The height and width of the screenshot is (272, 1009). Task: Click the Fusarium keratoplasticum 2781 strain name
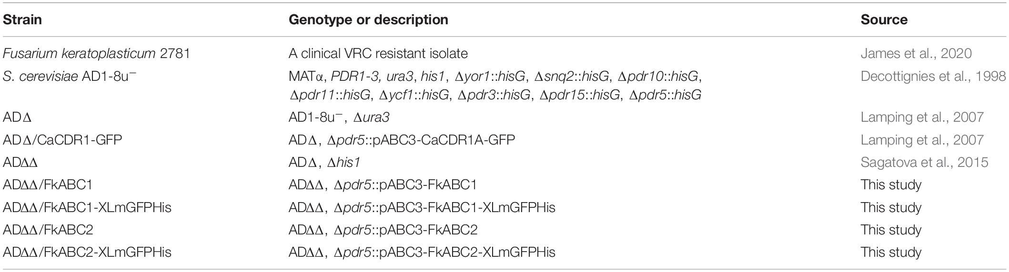pyautogui.click(x=96, y=53)
